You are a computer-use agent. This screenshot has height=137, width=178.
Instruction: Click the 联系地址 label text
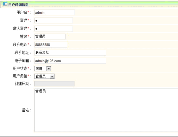pos(22,52)
